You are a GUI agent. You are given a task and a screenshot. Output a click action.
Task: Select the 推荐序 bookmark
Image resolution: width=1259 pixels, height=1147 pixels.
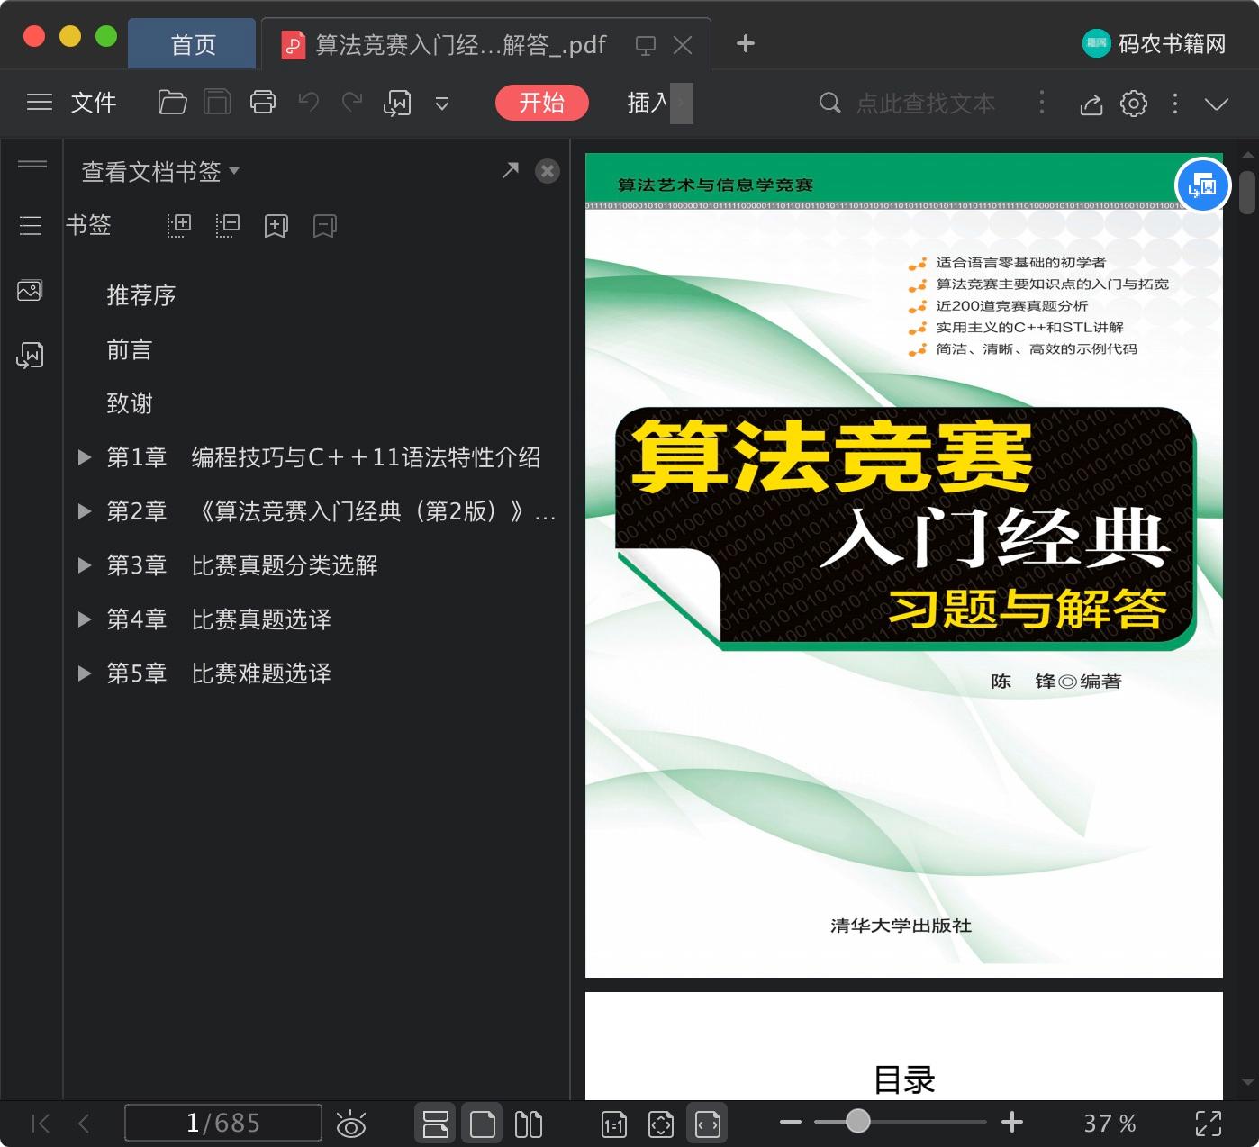click(x=141, y=295)
